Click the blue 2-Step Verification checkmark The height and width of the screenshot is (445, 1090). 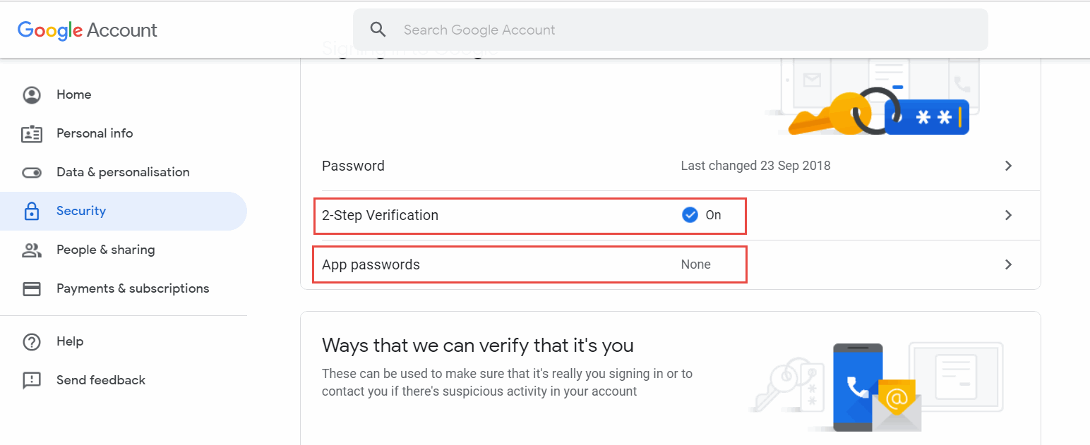tap(690, 215)
